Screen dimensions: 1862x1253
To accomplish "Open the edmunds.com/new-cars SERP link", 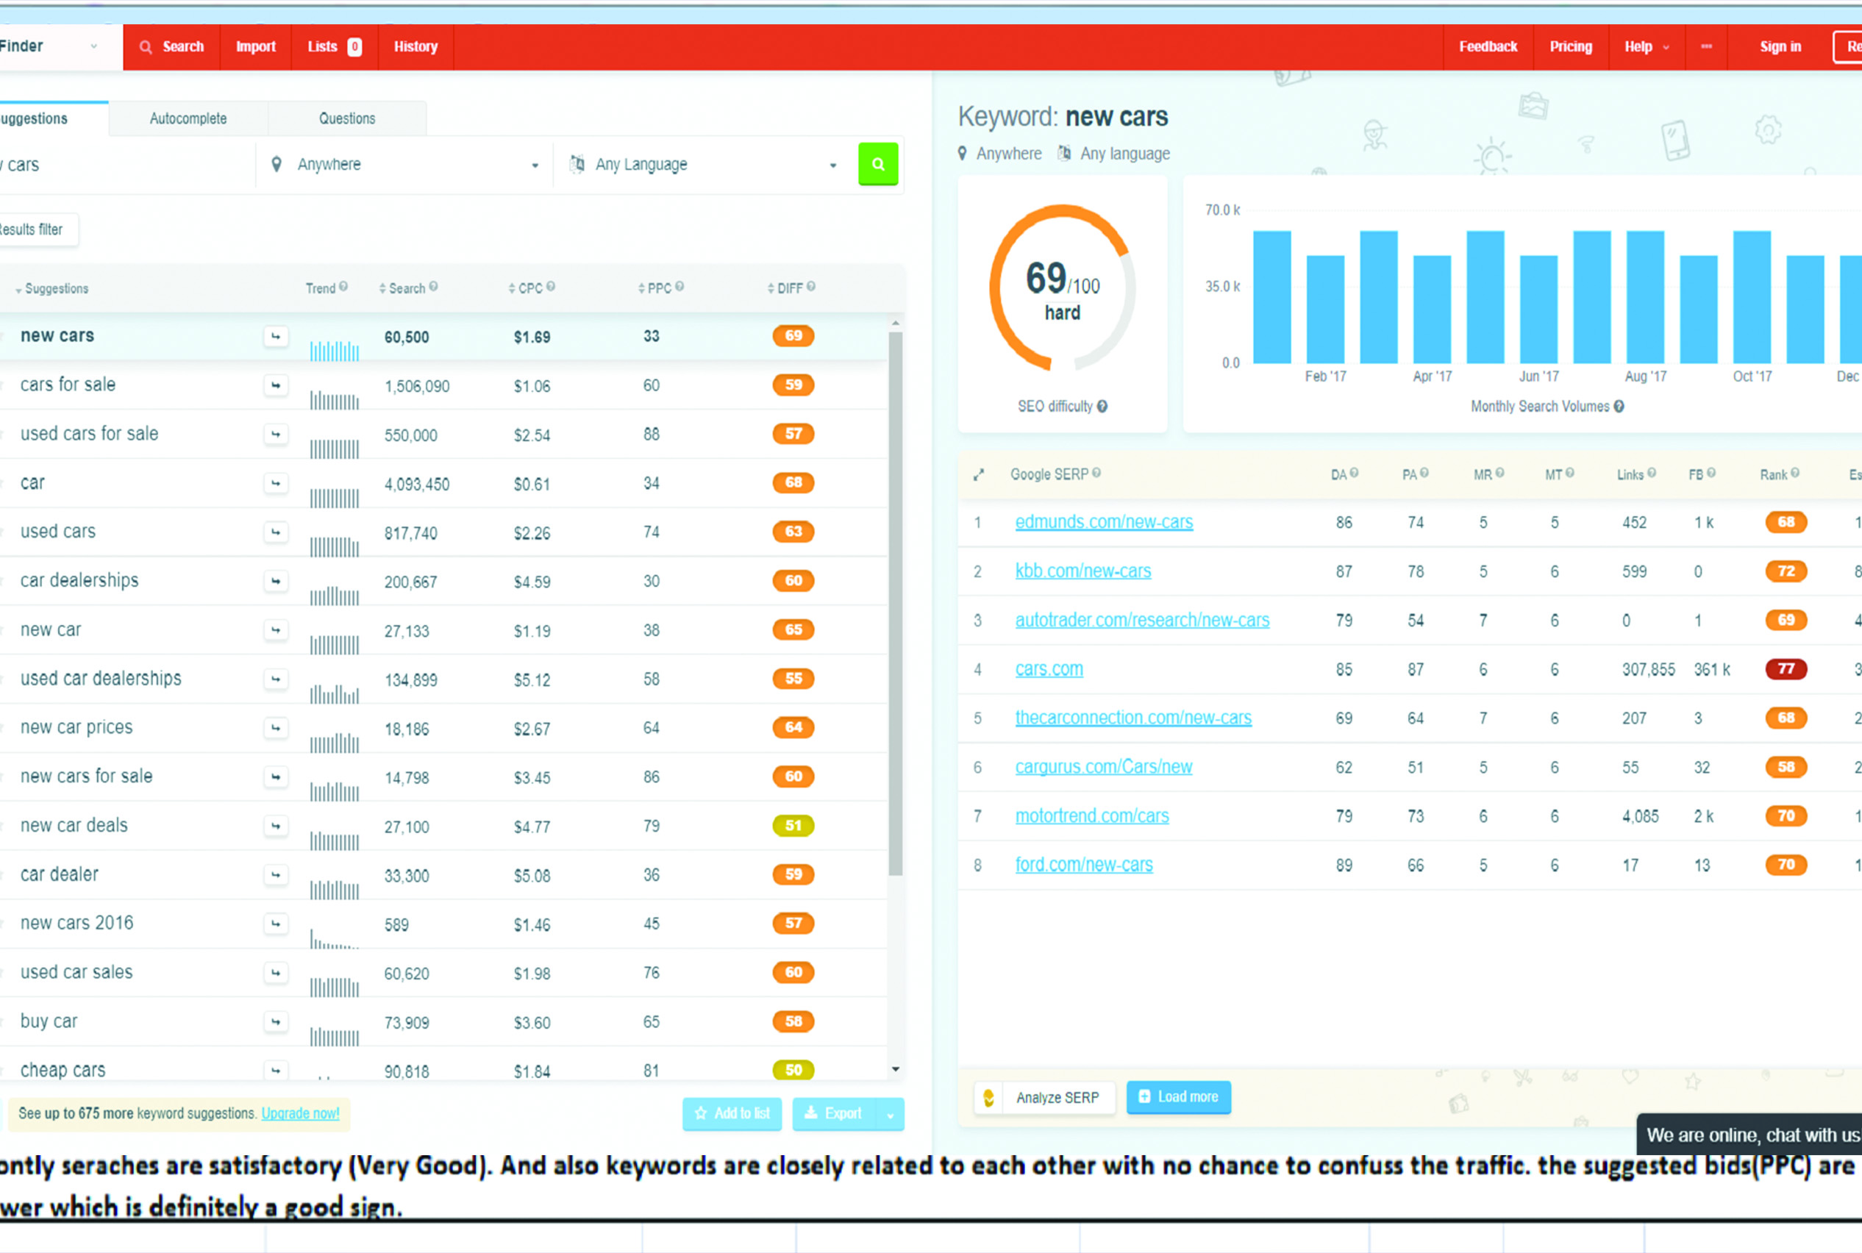I will 1104,522.
